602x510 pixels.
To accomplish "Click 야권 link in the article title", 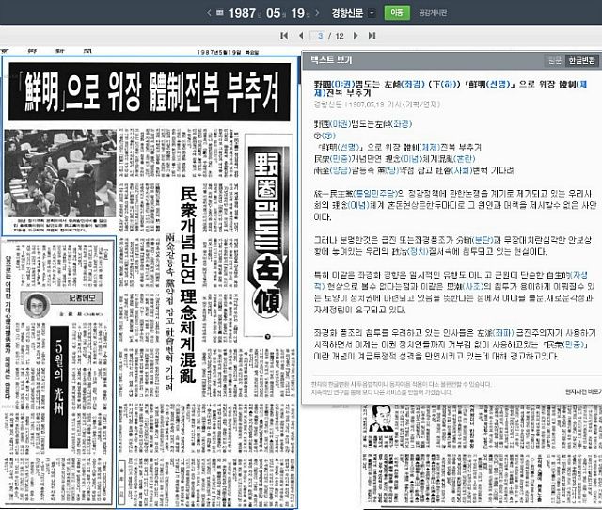I will click(342, 84).
